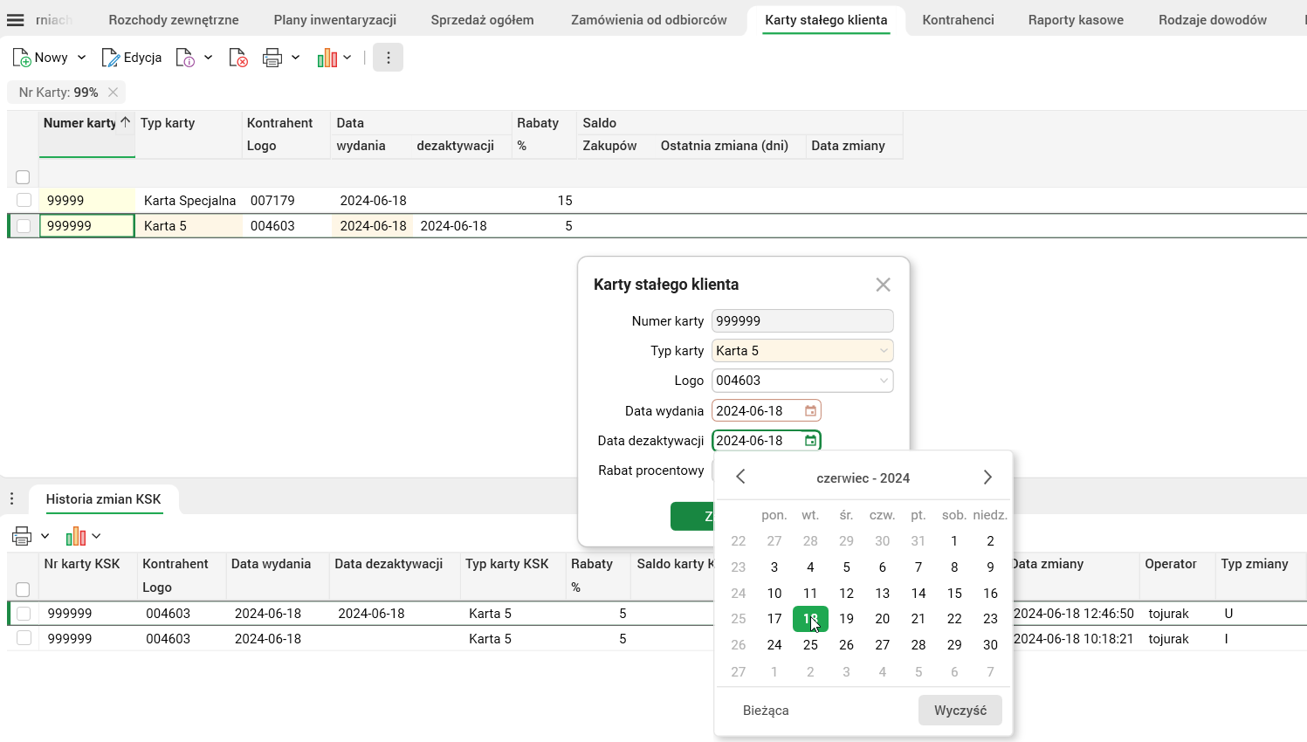Open the three-dot more options button
The width and height of the screenshot is (1307, 742).
tap(388, 58)
